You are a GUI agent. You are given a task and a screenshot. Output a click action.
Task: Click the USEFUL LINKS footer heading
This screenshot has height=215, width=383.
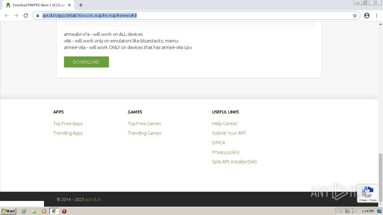tap(226, 112)
